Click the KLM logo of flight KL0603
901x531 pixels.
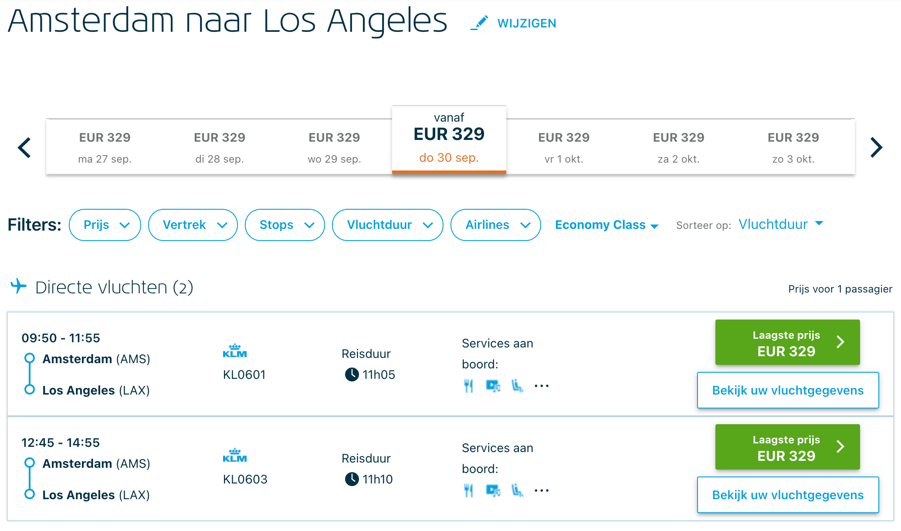pos(235,455)
